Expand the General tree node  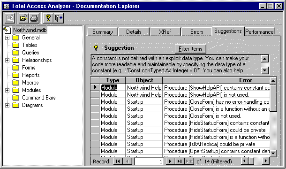pos(7,38)
